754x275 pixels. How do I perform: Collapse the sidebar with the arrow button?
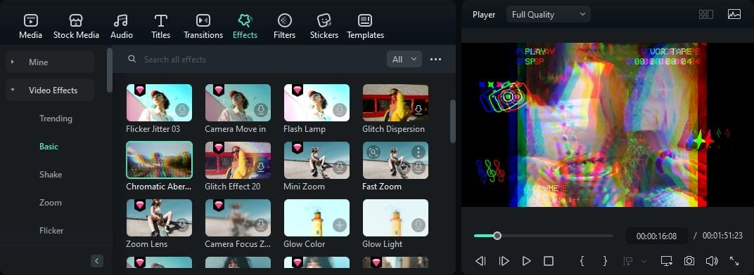tap(96, 261)
